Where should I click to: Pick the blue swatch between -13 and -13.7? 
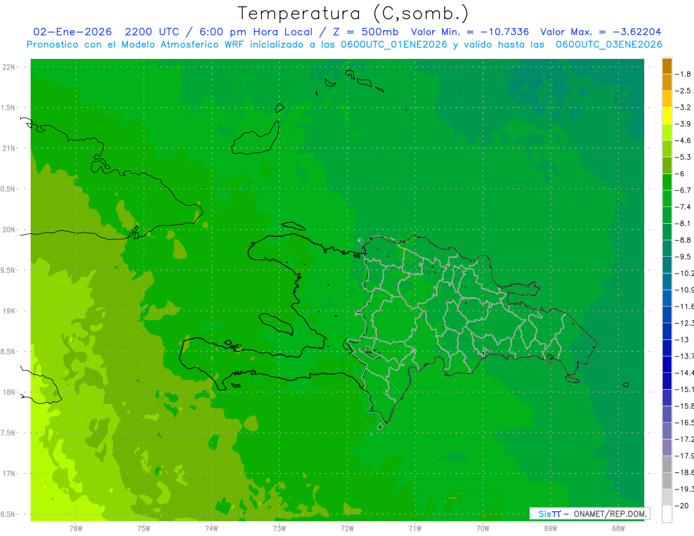(667, 348)
